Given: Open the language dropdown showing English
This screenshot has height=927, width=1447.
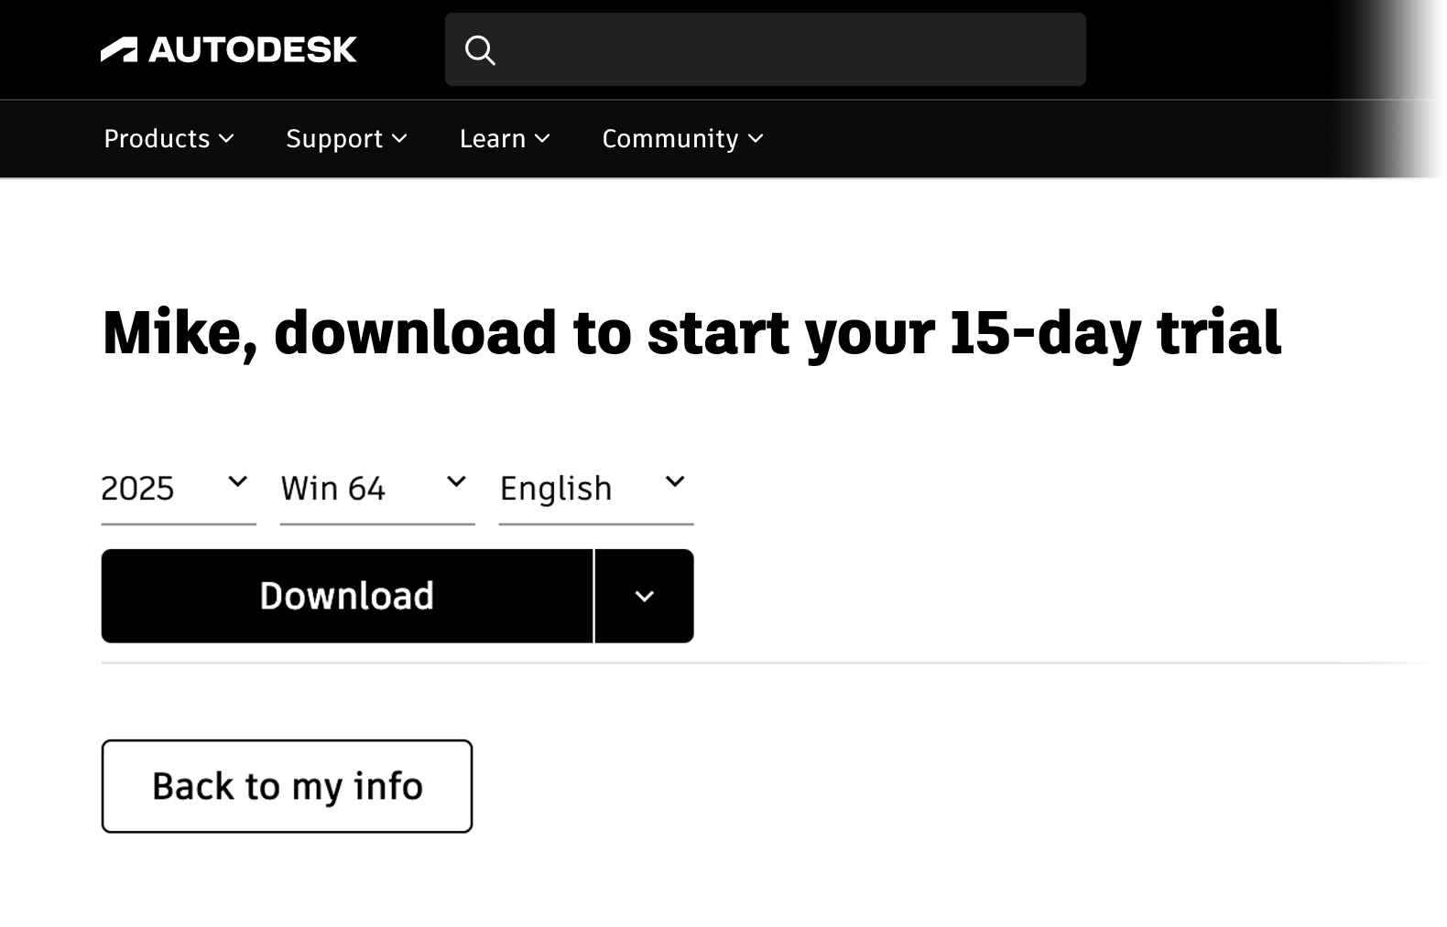Looking at the screenshot, I should [x=577, y=488].
